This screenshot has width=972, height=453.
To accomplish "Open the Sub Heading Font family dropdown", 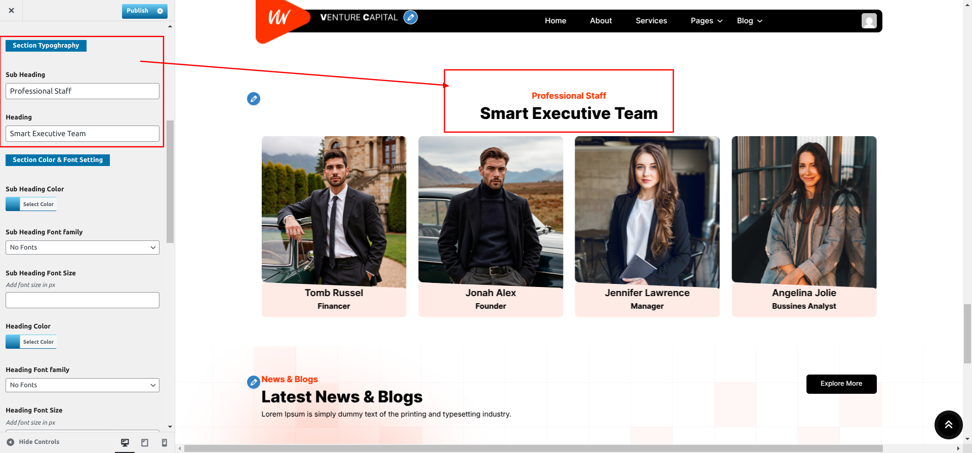I will 83,248.
